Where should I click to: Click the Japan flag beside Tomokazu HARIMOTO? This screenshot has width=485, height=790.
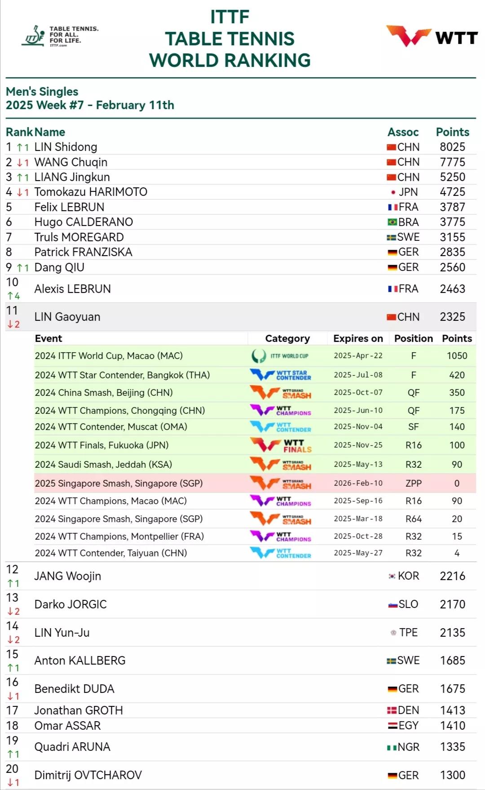pos(393,192)
